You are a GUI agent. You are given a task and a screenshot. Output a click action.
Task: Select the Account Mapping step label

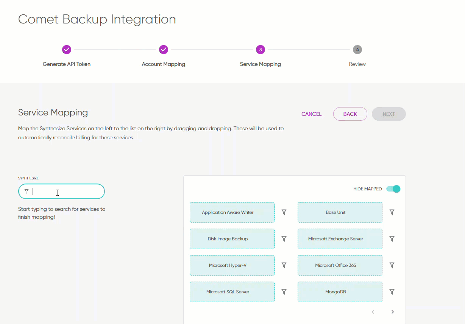coord(164,64)
